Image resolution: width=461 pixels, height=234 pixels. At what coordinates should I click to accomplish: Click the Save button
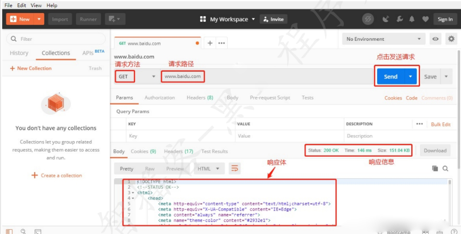pyautogui.click(x=431, y=77)
